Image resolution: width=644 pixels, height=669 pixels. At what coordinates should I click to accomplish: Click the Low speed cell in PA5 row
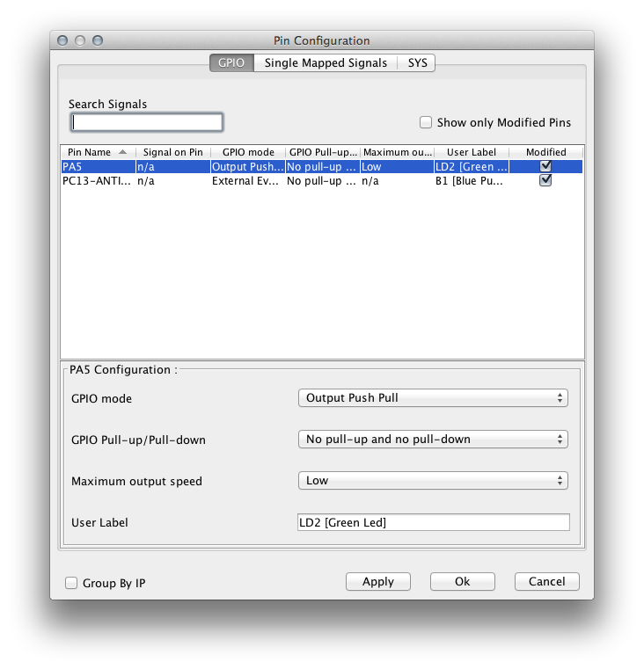398,166
